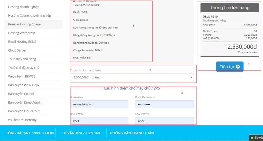Viewport: 263px width, 141px height.
Task: Click the DELL R610 order title
Action: 210,17
